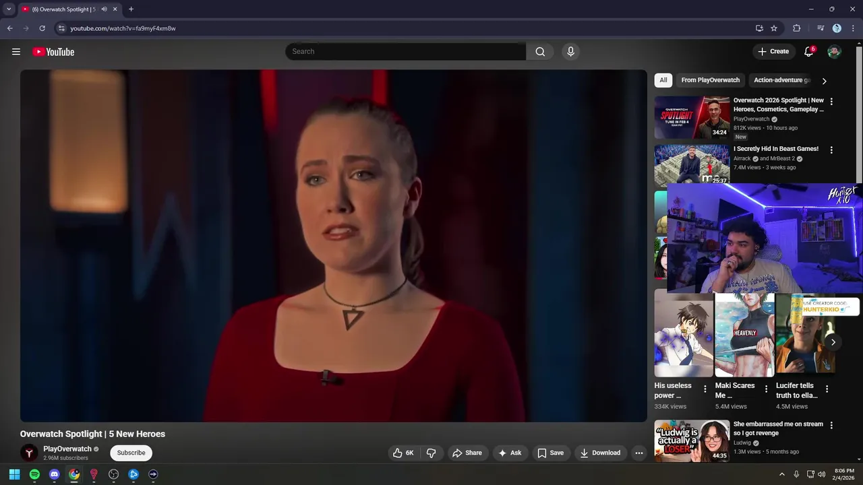Download the video
The image size is (863, 485).
600,453
